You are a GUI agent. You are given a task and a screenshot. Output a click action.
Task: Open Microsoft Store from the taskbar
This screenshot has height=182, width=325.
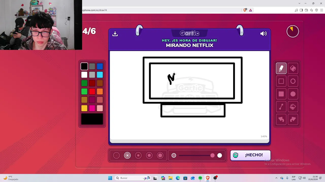[x=185, y=178]
